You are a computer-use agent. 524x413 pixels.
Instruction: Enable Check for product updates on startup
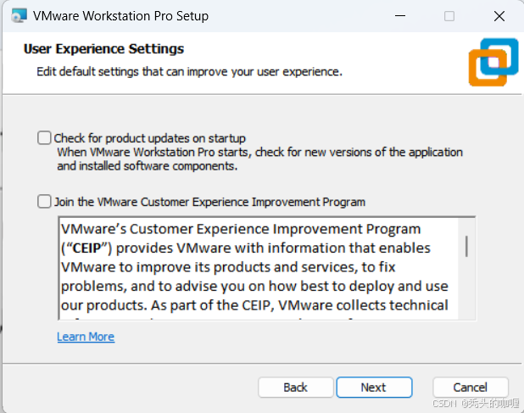tap(44, 138)
